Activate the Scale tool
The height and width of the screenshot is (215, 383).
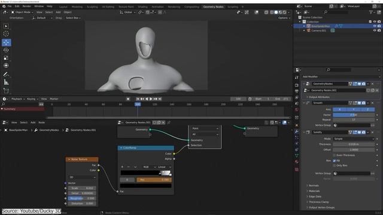click(6, 58)
